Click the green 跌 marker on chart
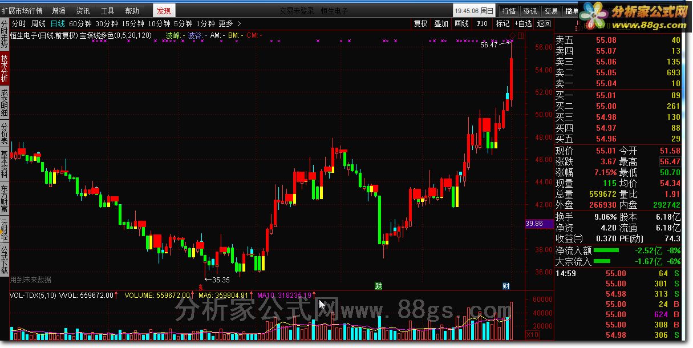This screenshot has height=348, width=693. coord(378,286)
